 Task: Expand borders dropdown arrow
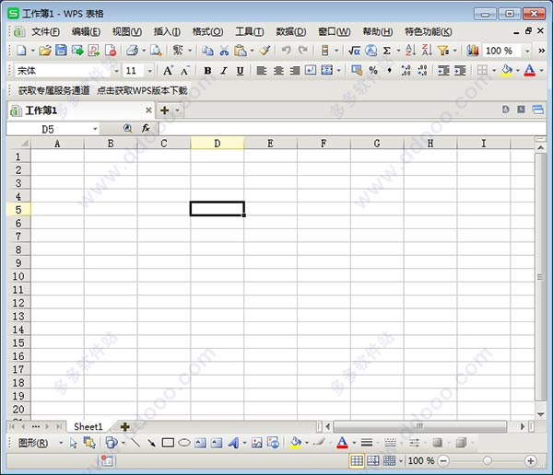[x=494, y=71]
